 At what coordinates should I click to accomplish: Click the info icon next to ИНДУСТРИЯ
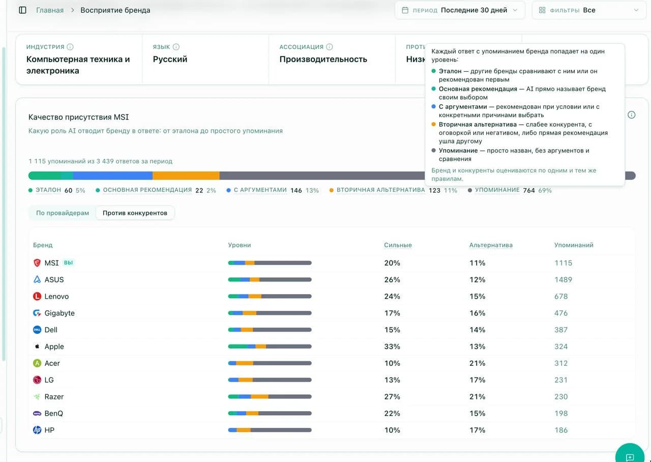coord(70,47)
